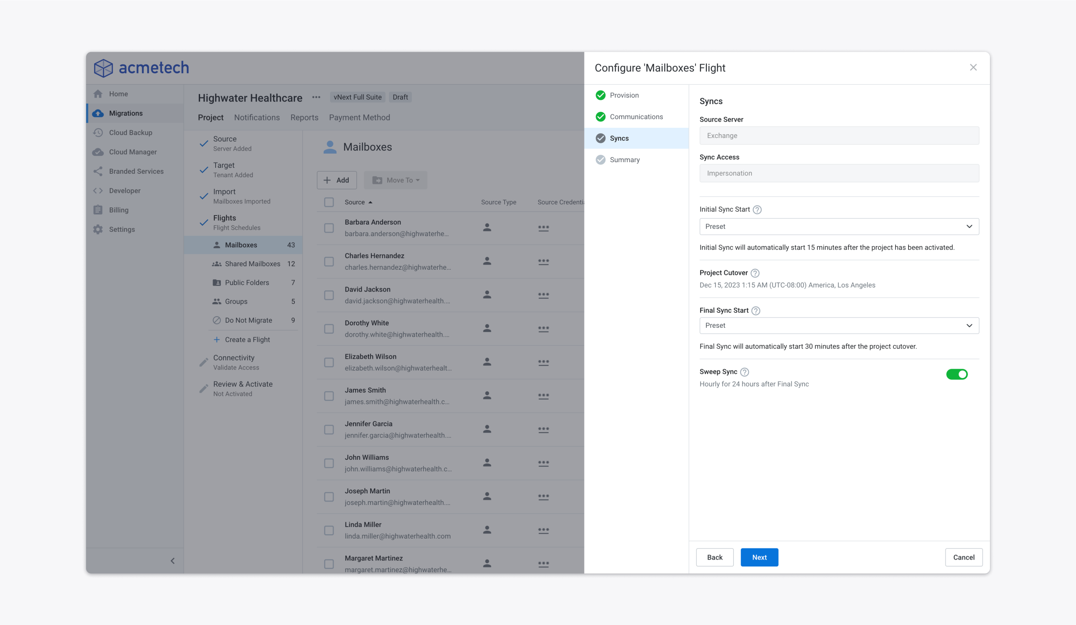Go to the Communications wizard step
The image size is (1076, 625).
click(637, 117)
